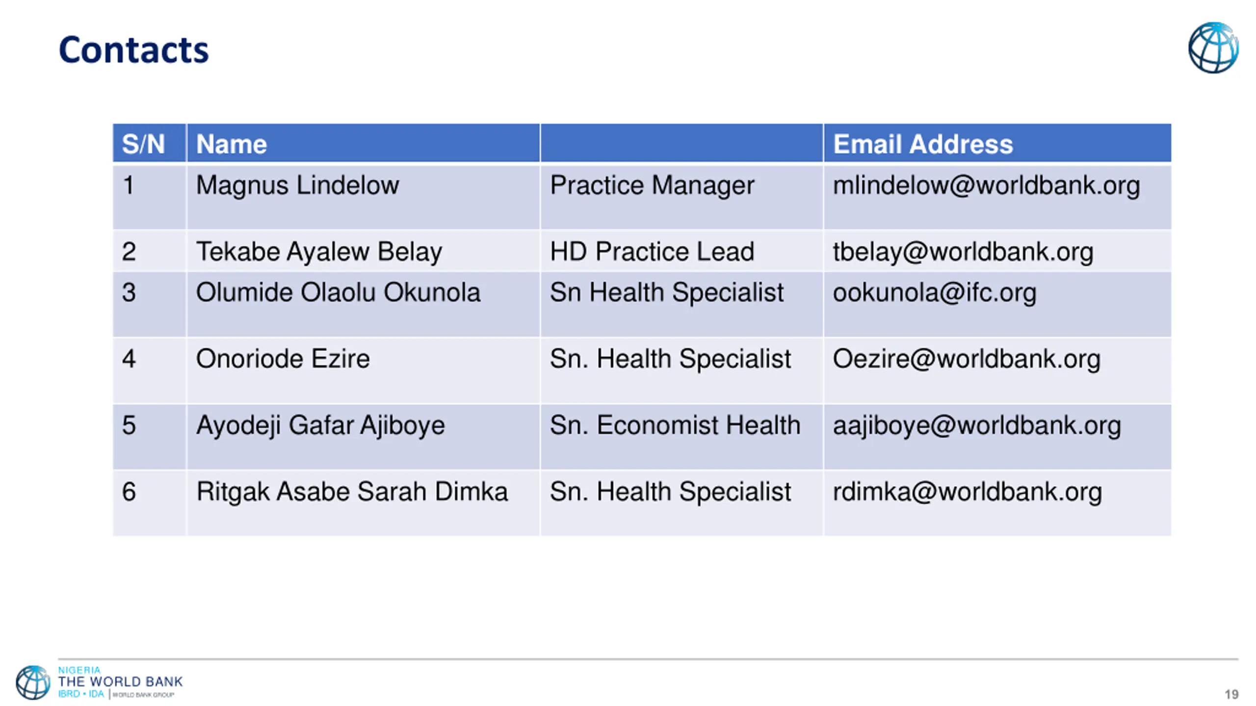Click the World Bank globe logo top right
The width and height of the screenshot is (1256, 706).
click(x=1213, y=48)
